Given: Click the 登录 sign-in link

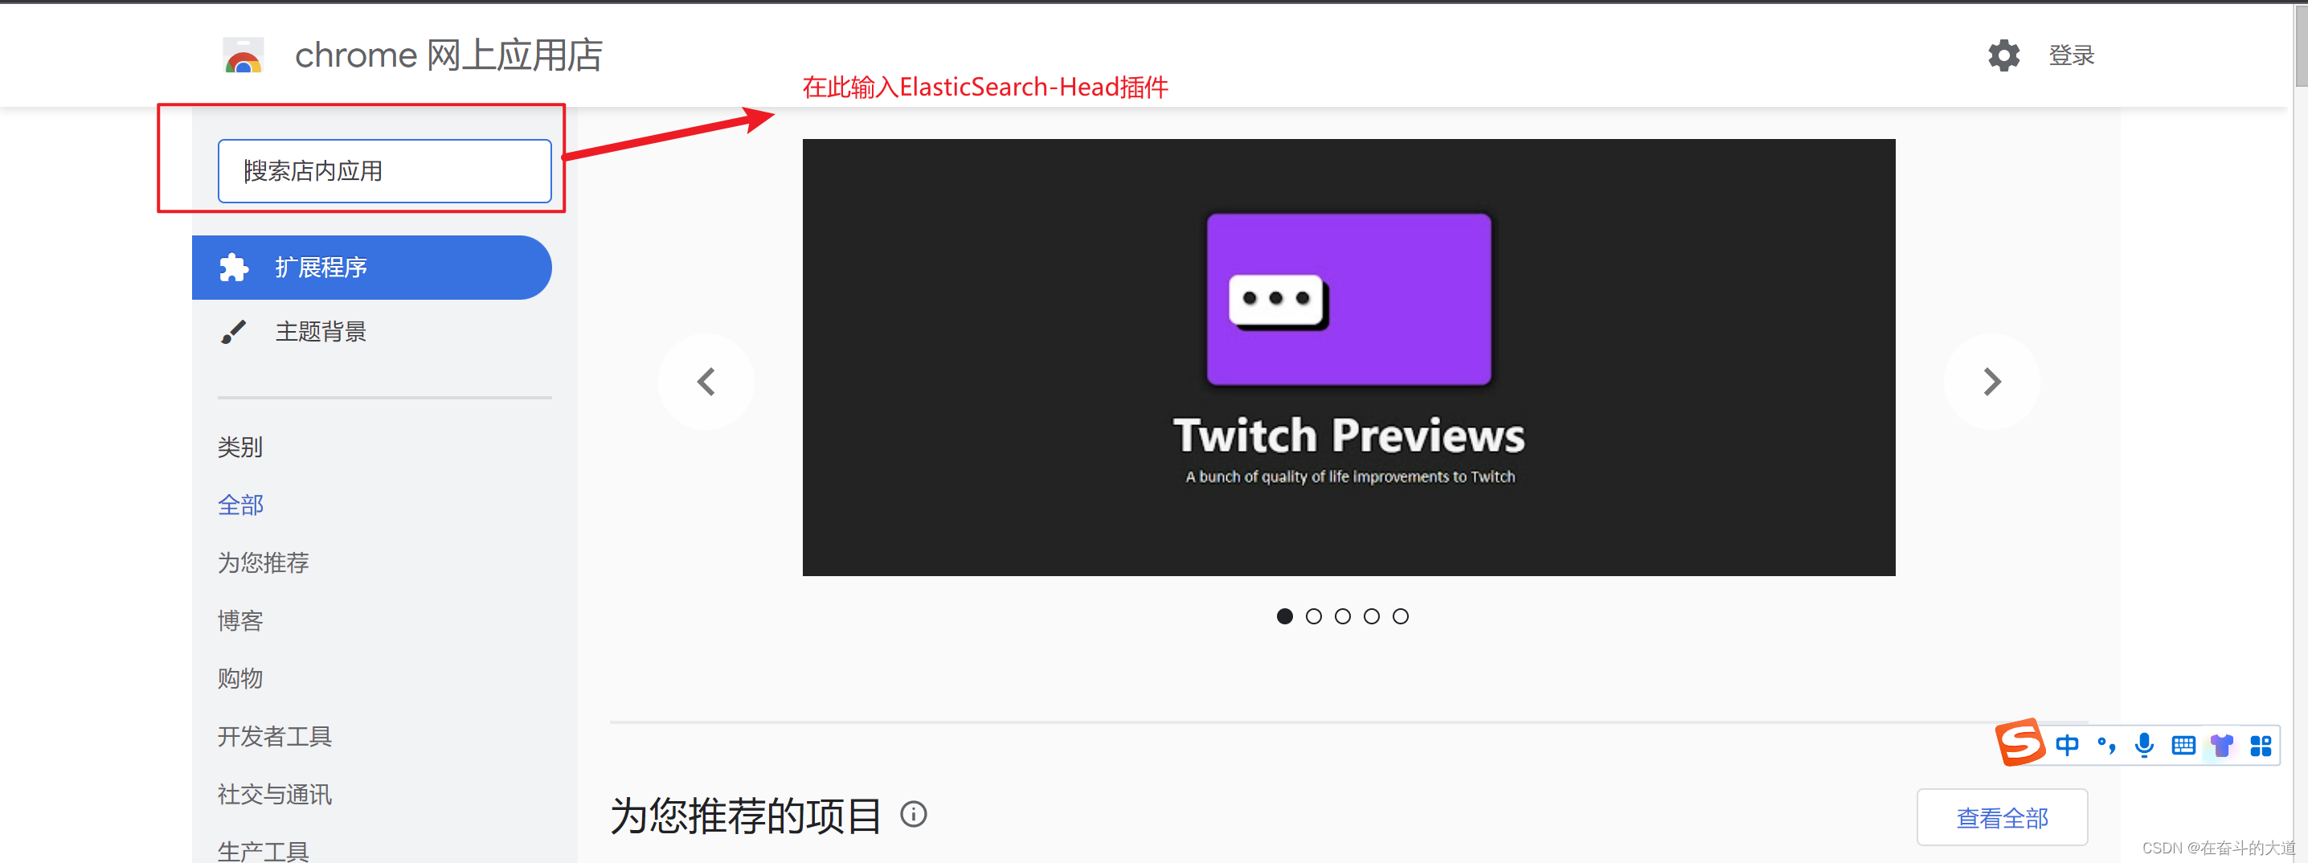Looking at the screenshot, I should (2071, 55).
